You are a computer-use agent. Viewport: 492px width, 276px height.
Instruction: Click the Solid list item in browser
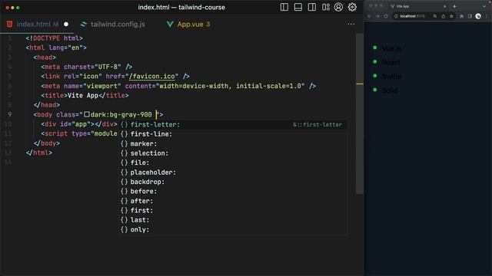point(390,90)
